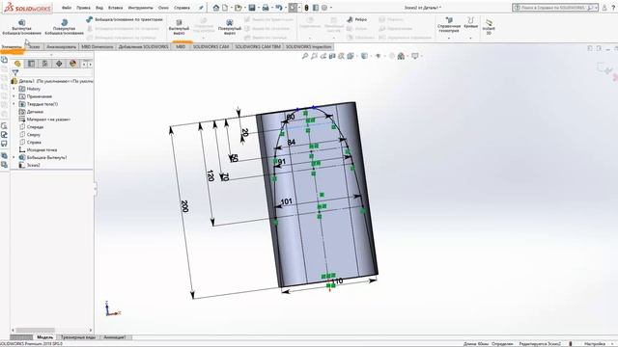618x347 pixels.
Task: Open the search box dropdown arrow
Action: click(596, 8)
